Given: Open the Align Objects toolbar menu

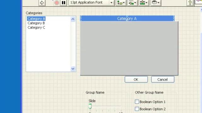Looking at the screenshot, I should 121,3.
